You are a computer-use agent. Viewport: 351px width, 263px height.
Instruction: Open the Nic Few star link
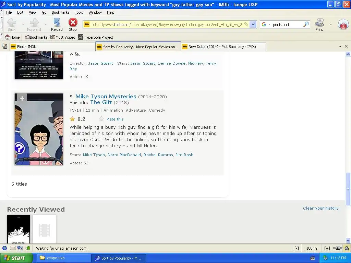pyautogui.click(x=195, y=63)
